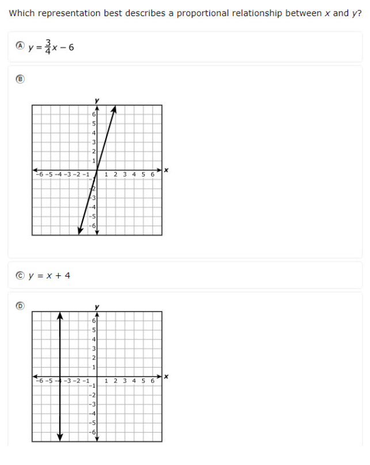Viewport: 370px width, 465px height.
Task: Choose answer choice B circle marker
Action: click(19, 81)
